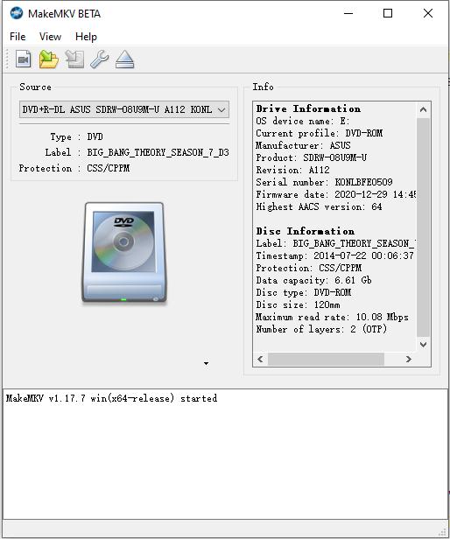Screen dimensions: 450x539
Task: Expand the small arrow below the drive image
Action: 206,363
